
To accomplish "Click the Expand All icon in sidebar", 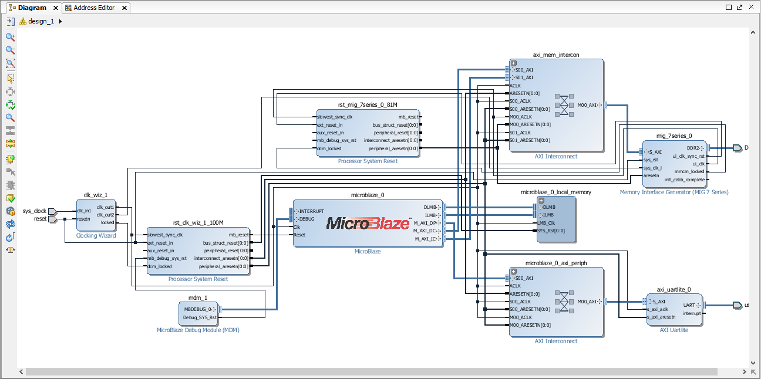I will (x=10, y=144).
